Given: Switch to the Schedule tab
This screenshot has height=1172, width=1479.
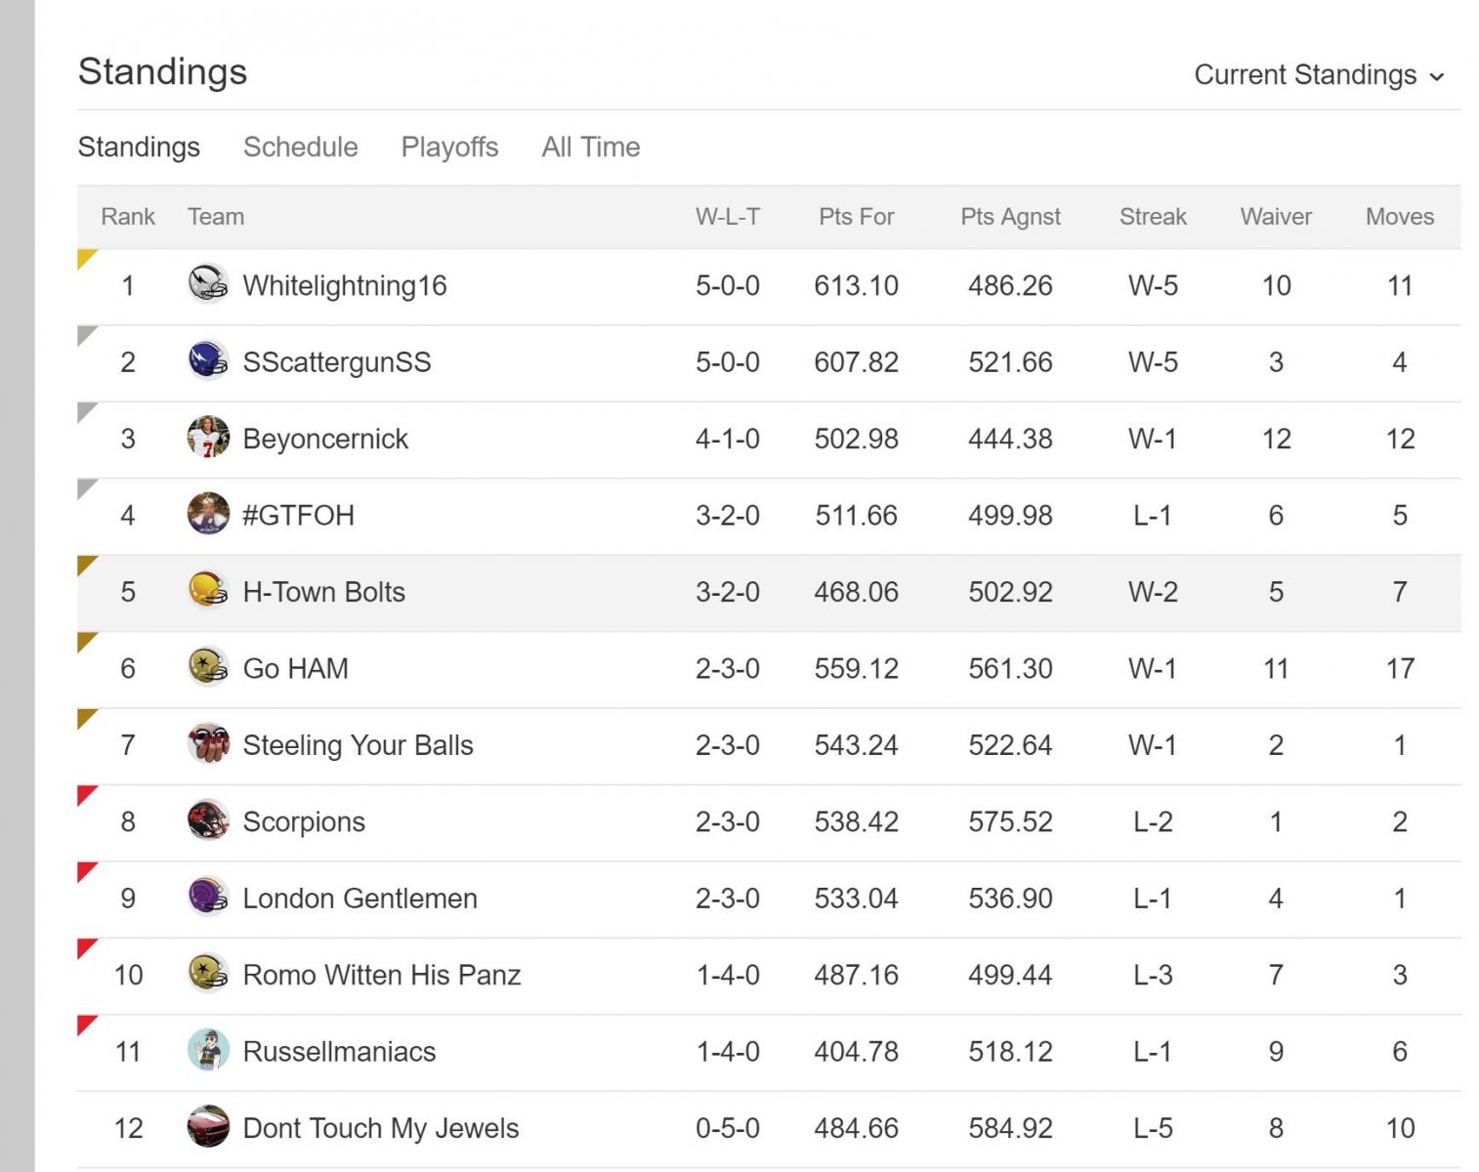Looking at the screenshot, I should pyautogui.click(x=300, y=147).
